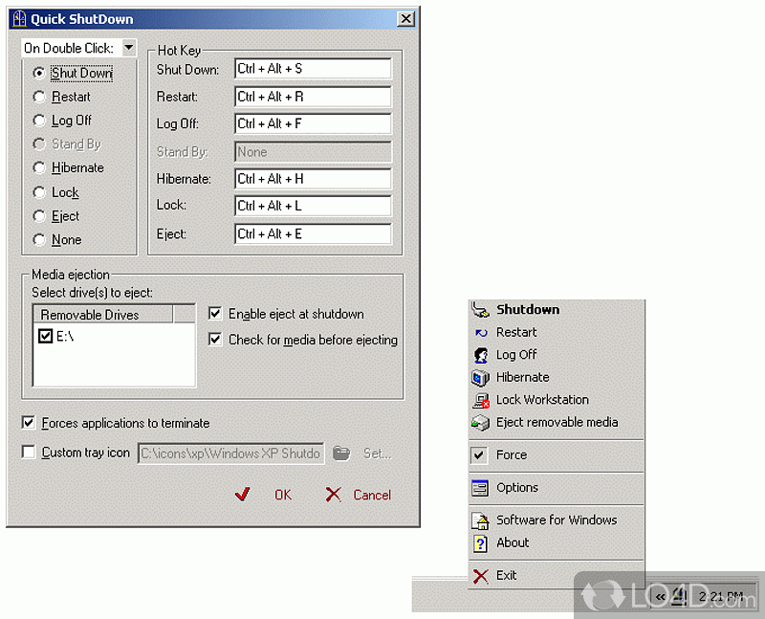
Task: Click the Quick ShutDown system tray icon
Action: coord(679,596)
